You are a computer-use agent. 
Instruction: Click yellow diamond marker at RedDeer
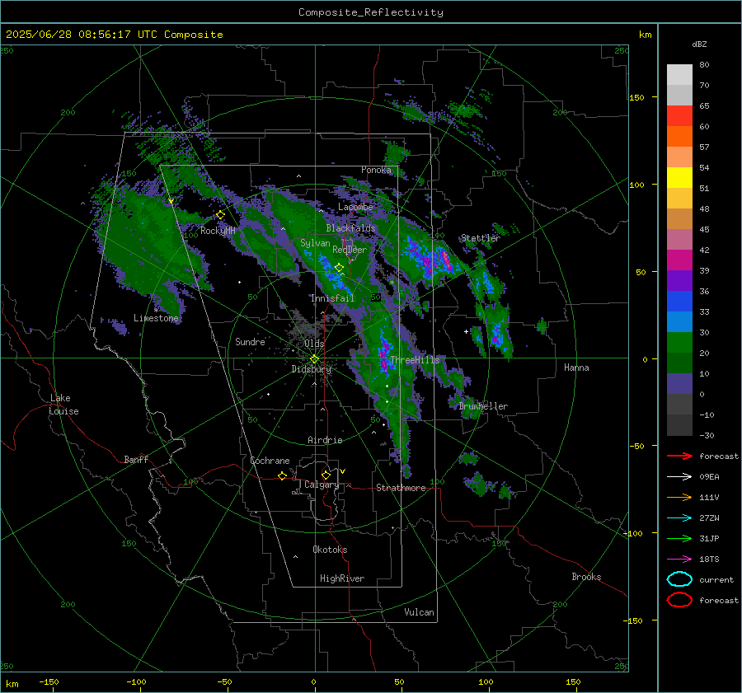[x=339, y=268]
